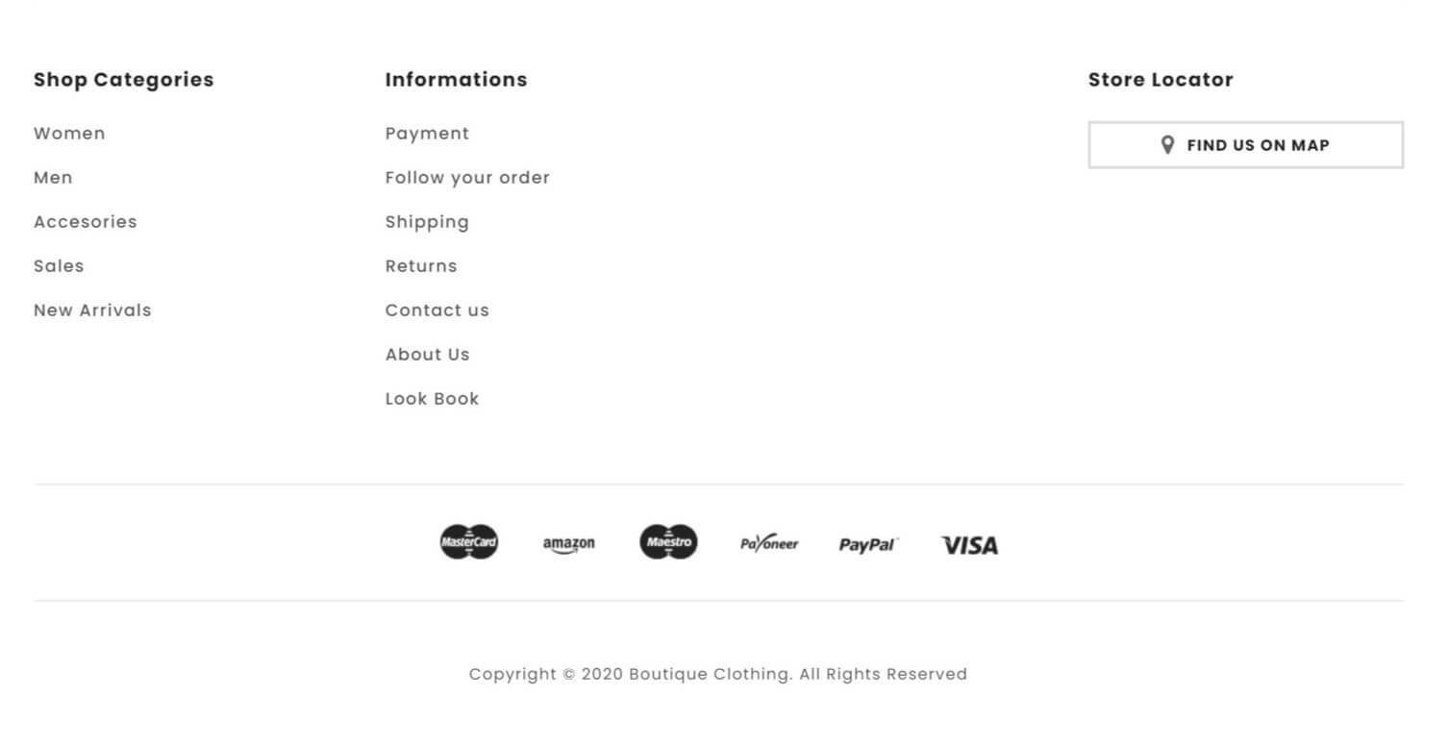Open the Shipping information page
Image resolution: width=1450 pixels, height=746 pixels.
coord(427,222)
